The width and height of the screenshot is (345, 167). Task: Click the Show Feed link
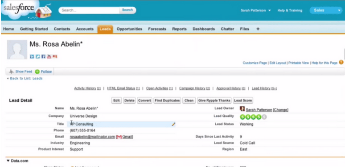point(24,72)
